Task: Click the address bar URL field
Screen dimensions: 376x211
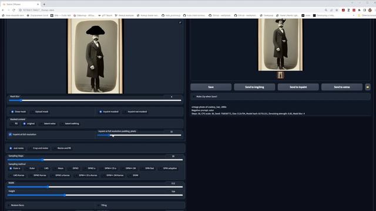Action: click(168, 10)
